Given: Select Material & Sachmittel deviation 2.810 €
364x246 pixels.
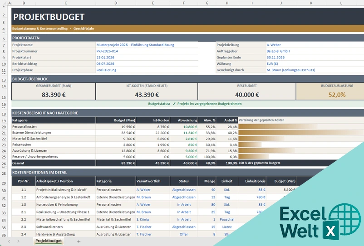Looking at the screenshot, I should [x=184, y=139].
